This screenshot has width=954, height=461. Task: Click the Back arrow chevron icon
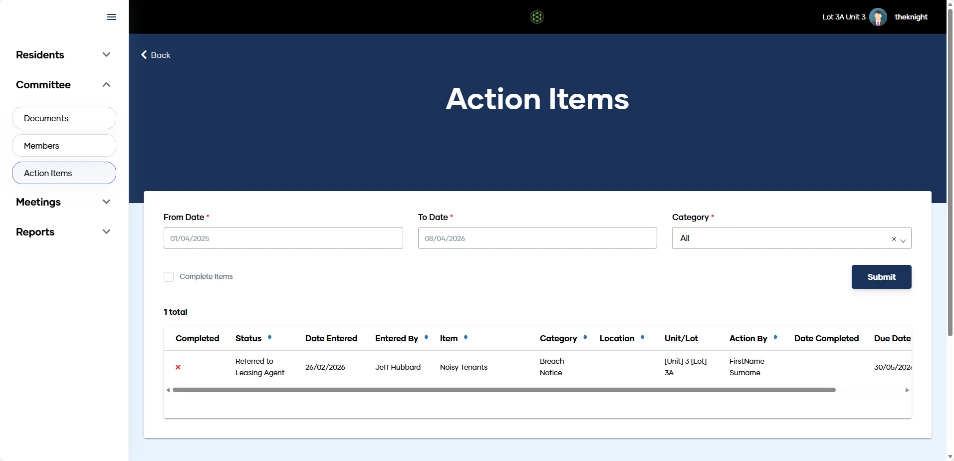click(144, 55)
